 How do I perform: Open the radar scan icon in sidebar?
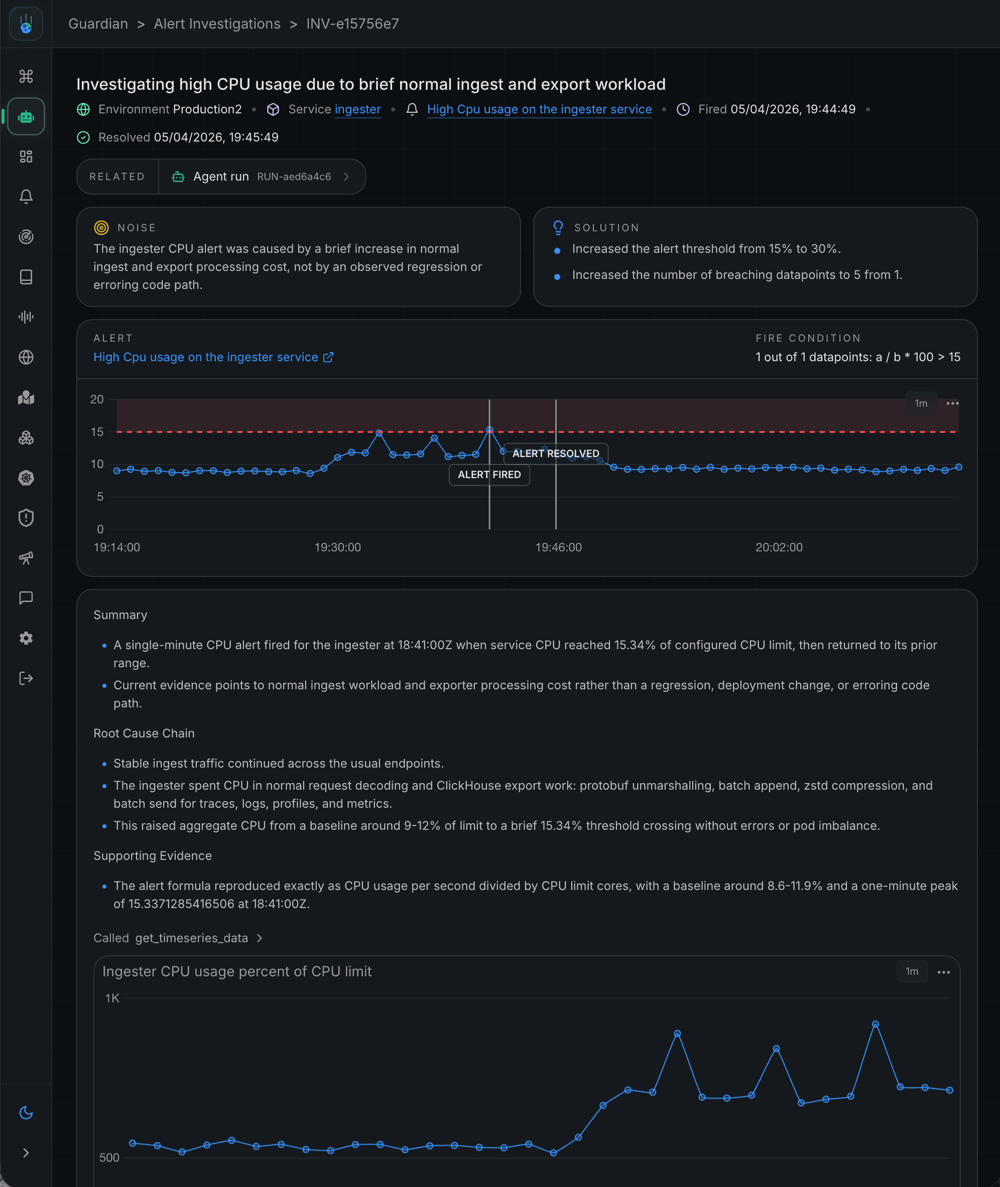tap(26, 237)
